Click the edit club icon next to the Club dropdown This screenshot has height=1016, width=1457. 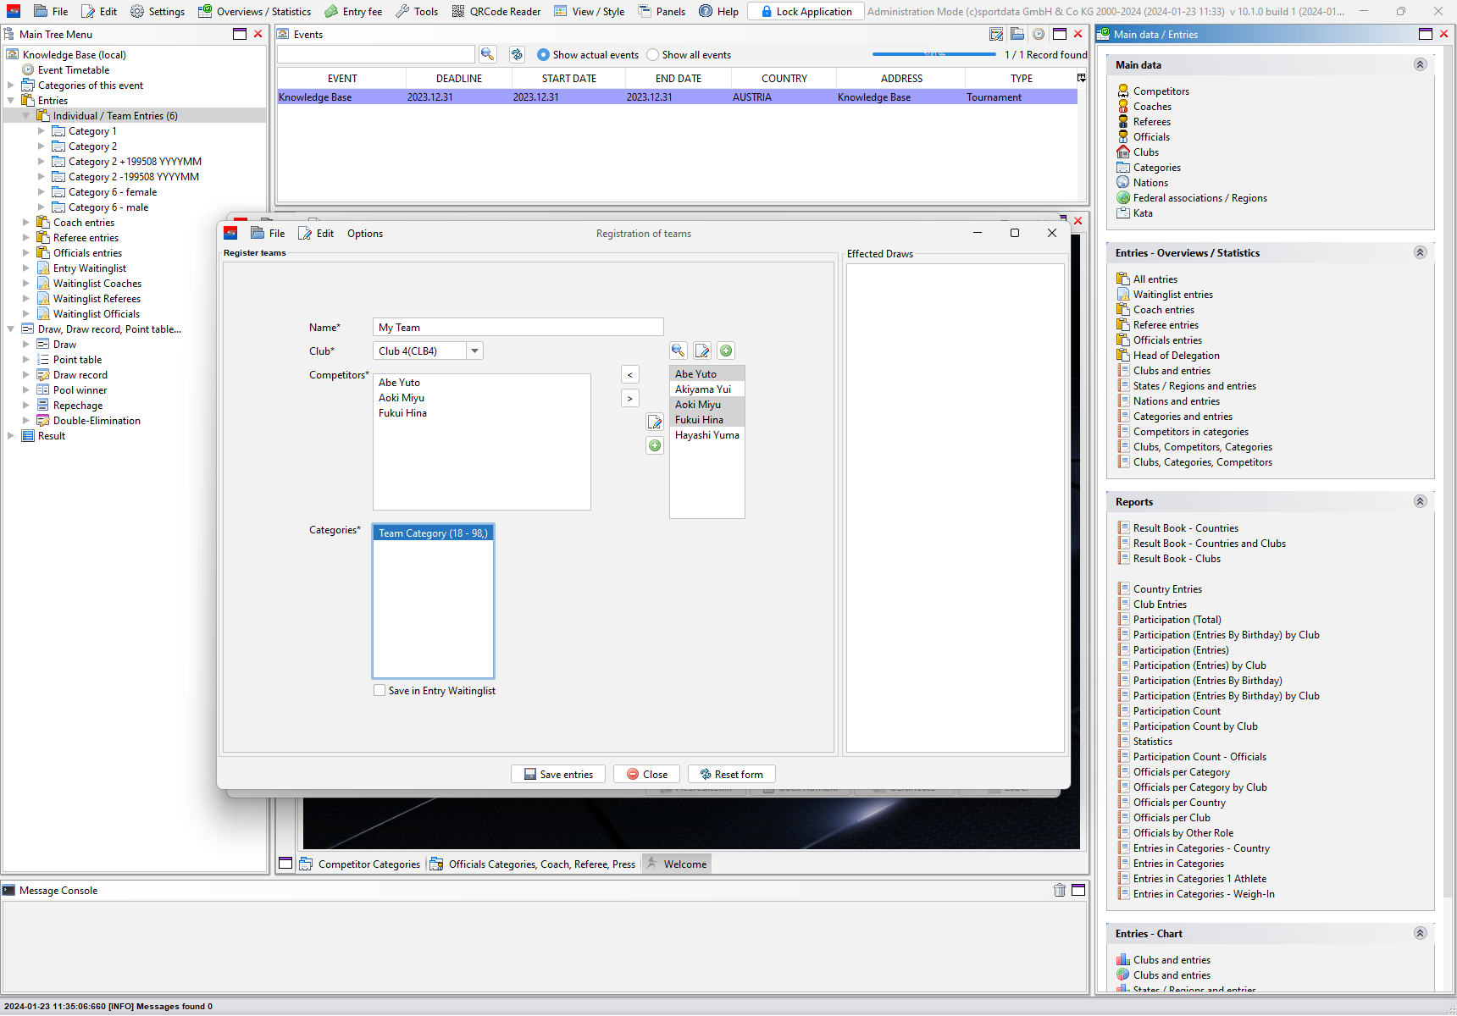[702, 351]
